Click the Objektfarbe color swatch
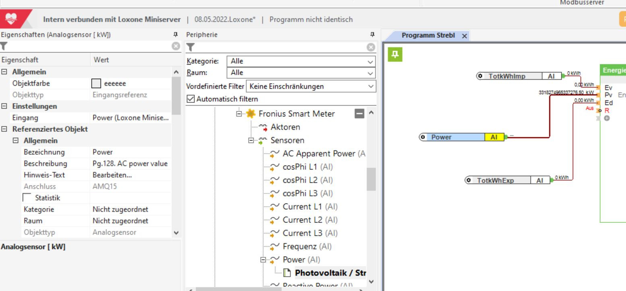Screen dimensions: 626x291 (x=96, y=84)
